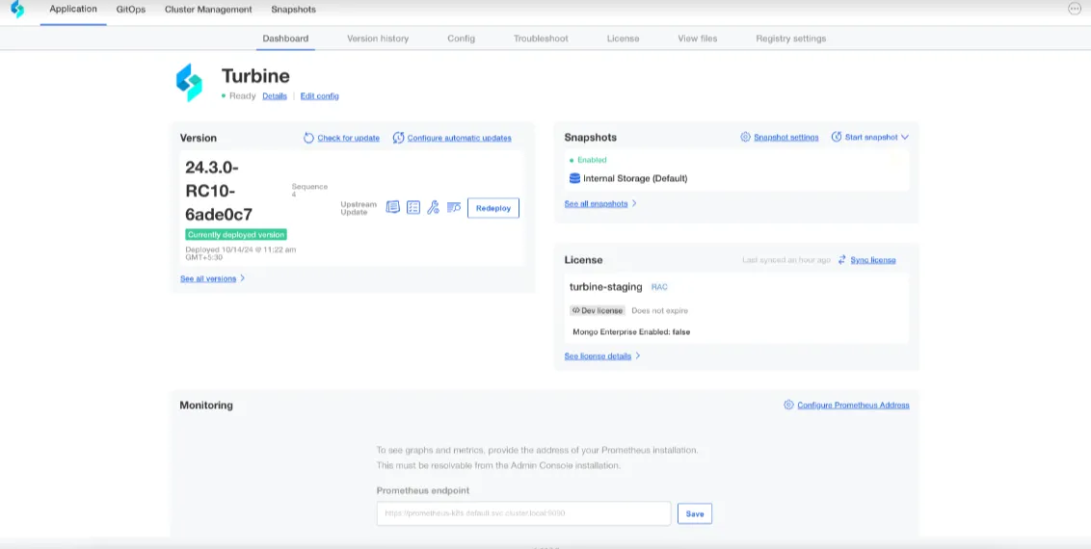Click the Internal Storage database icon
This screenshot has width=1091, height=549.
click(x=574, y=178)
